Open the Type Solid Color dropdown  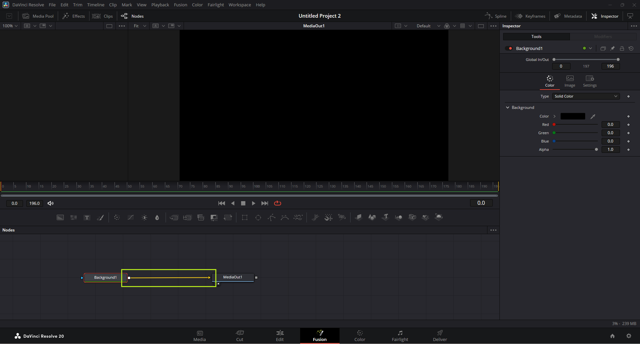click(x=586, y=96)
